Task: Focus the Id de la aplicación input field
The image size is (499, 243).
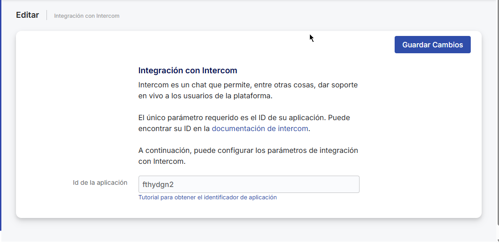Action: 248,184
